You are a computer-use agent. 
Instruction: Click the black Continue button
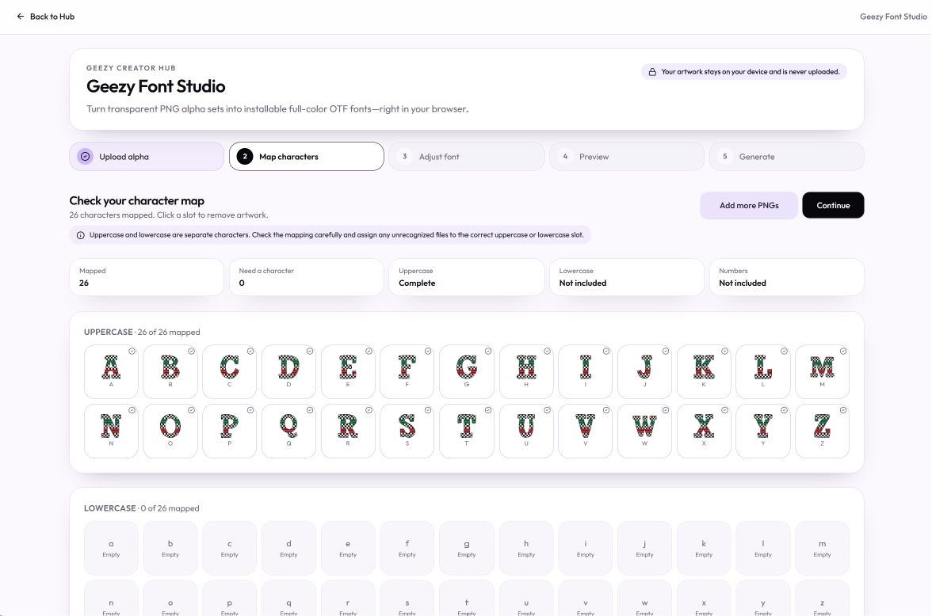pos(833,206)
